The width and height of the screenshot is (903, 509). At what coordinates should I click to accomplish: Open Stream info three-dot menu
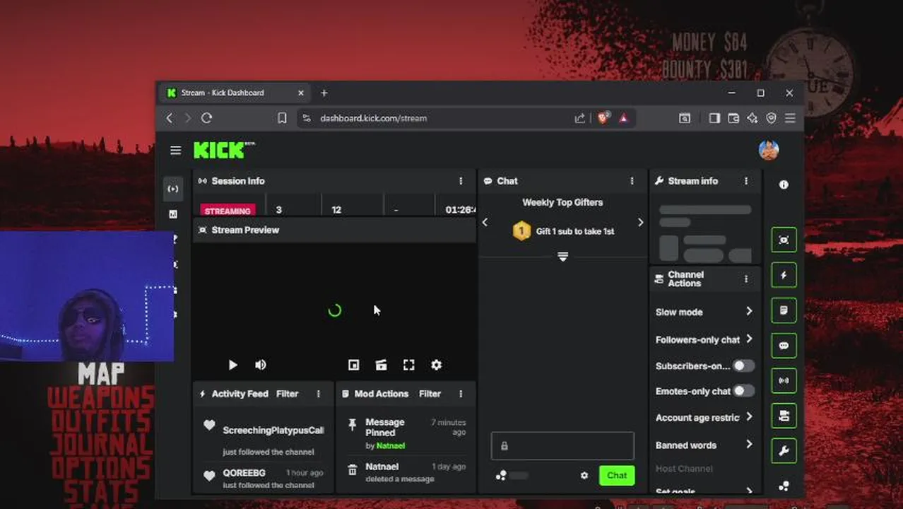coord(745,181)
